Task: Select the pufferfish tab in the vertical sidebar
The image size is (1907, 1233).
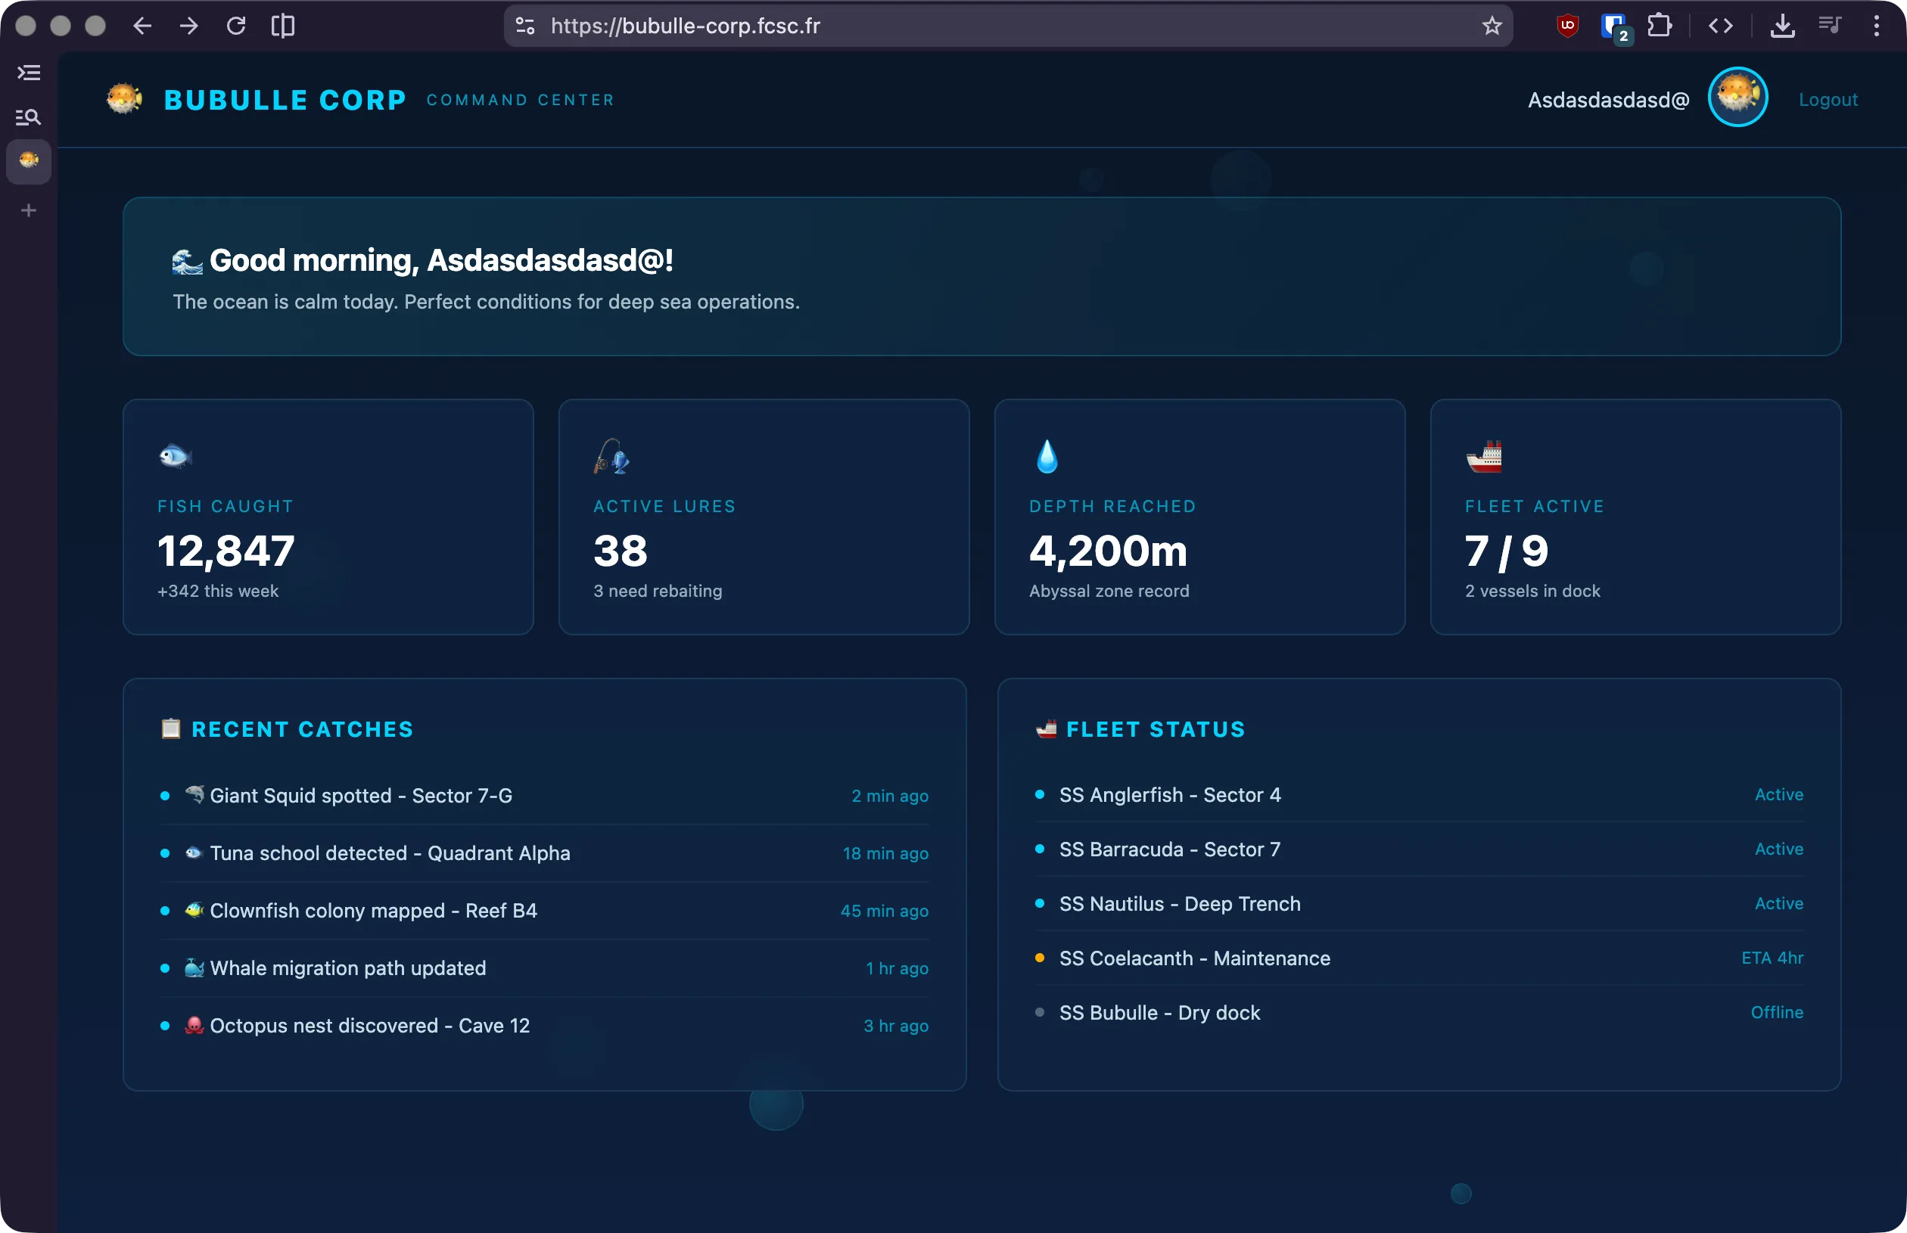Action: [x=28, y=162]
